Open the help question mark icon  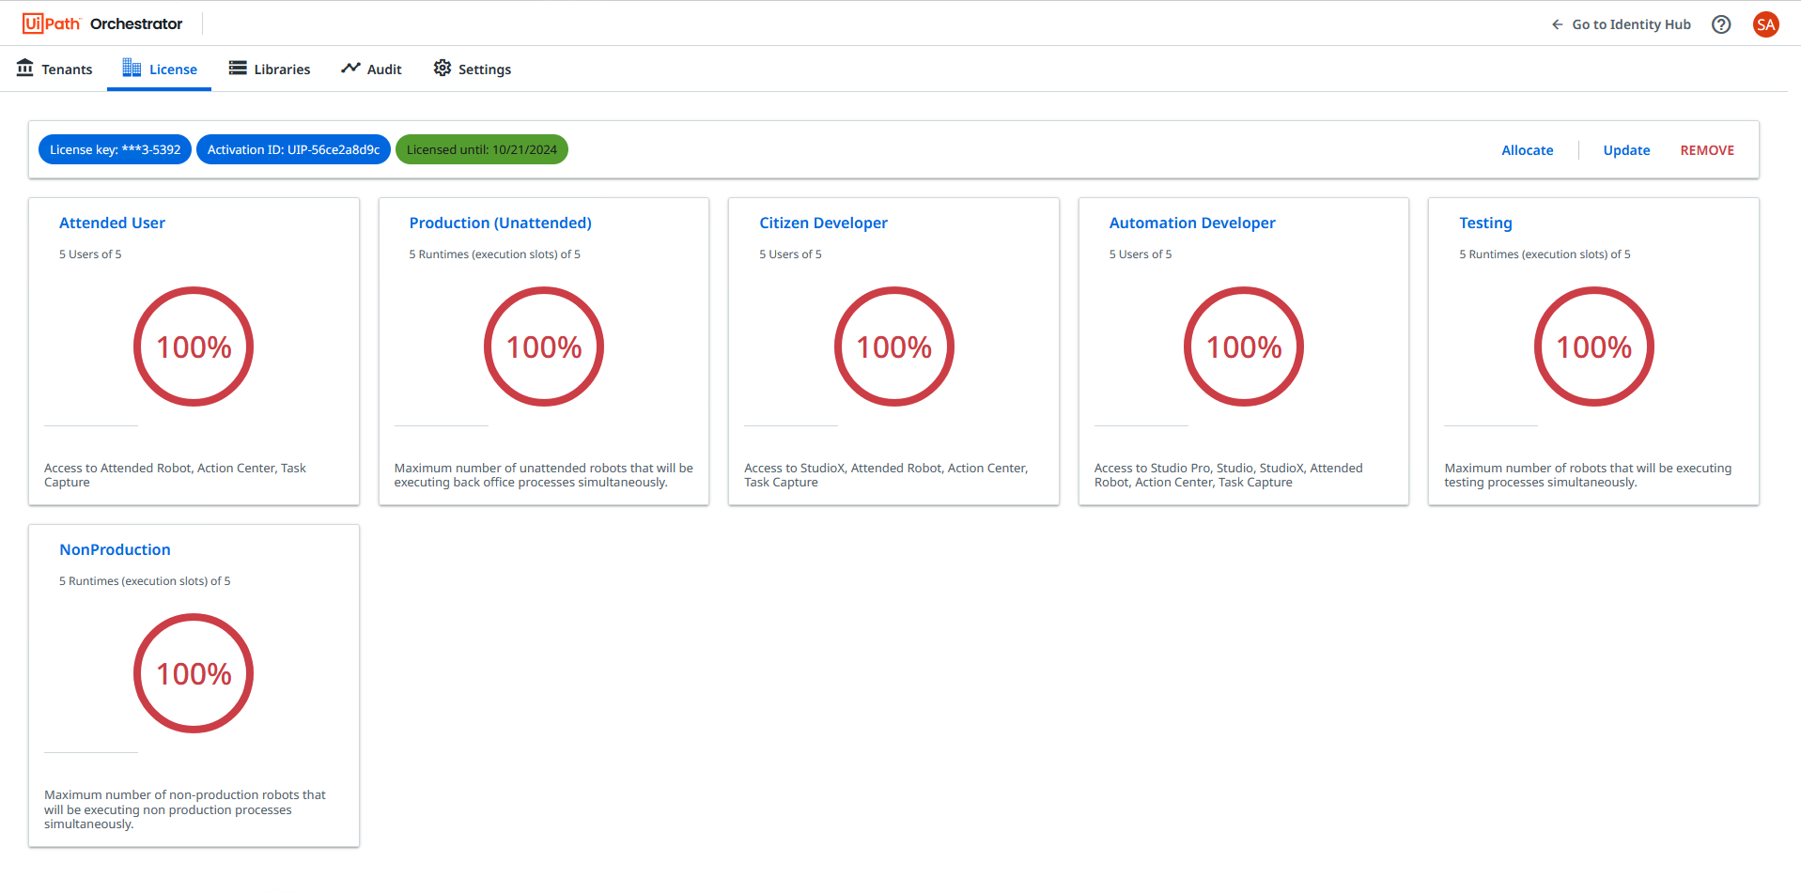click(1721, 24)
